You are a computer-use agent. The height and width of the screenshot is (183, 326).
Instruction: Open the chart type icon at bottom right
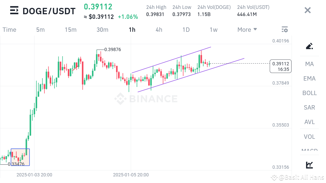pos(309,165)
